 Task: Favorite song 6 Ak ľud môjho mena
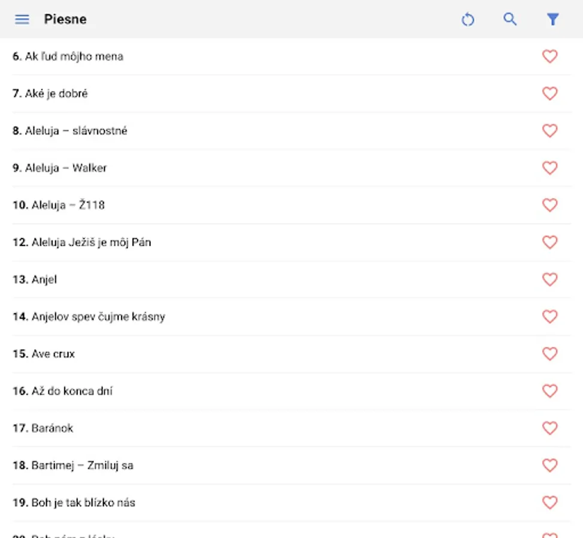click(549, 56)
